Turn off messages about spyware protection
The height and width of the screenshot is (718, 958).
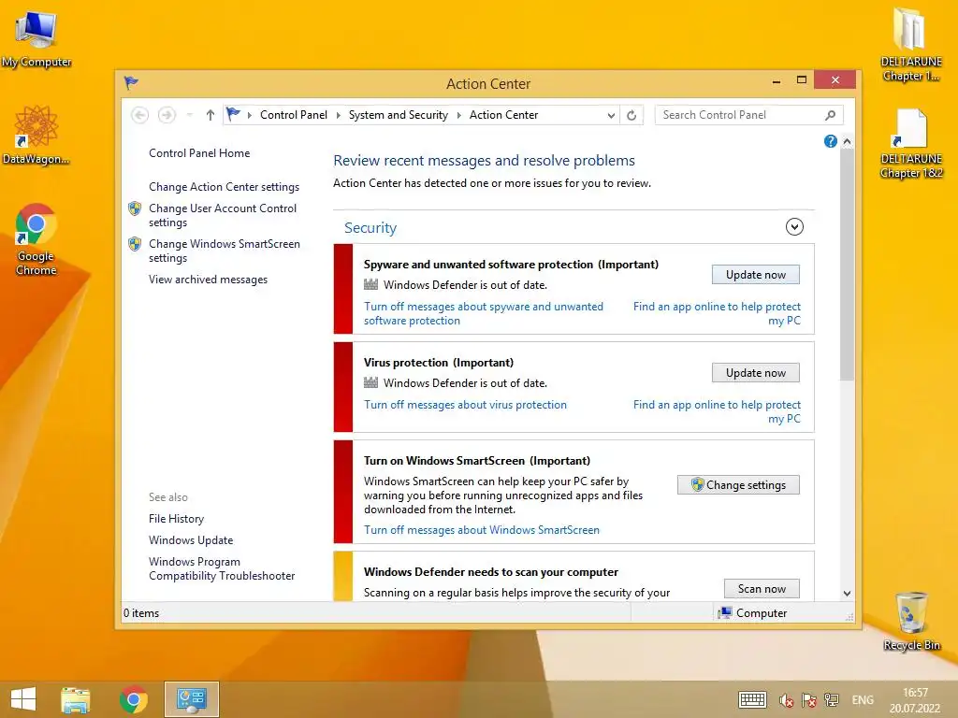pos(484,313)
